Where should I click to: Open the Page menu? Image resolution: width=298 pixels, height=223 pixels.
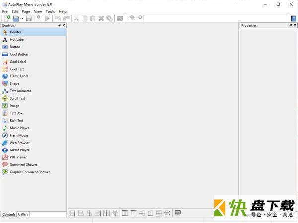click(x=26, y=11)
